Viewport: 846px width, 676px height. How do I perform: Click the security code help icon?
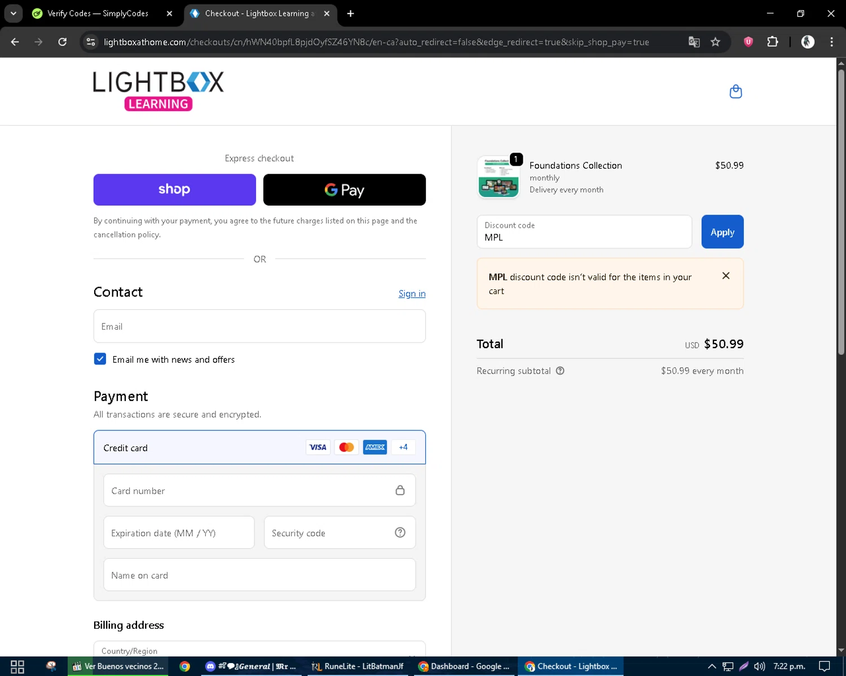[x=400, y=532]
